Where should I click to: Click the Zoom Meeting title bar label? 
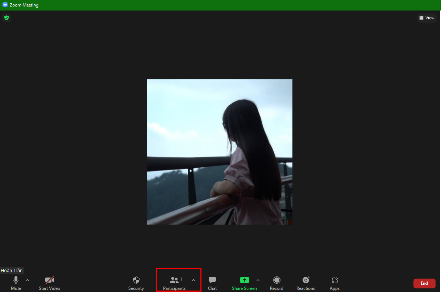point(24,5)
